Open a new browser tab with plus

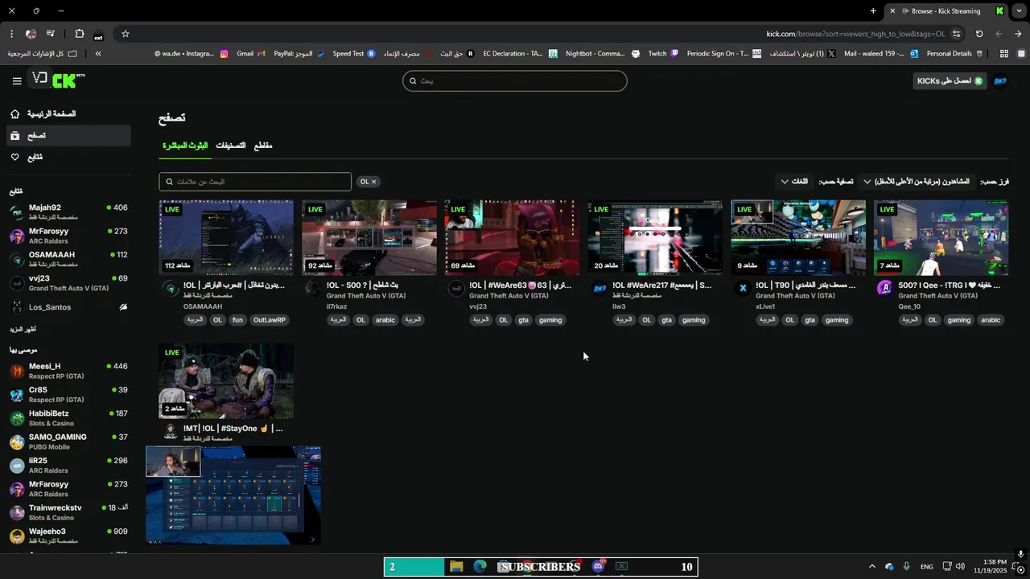(873, 11)
